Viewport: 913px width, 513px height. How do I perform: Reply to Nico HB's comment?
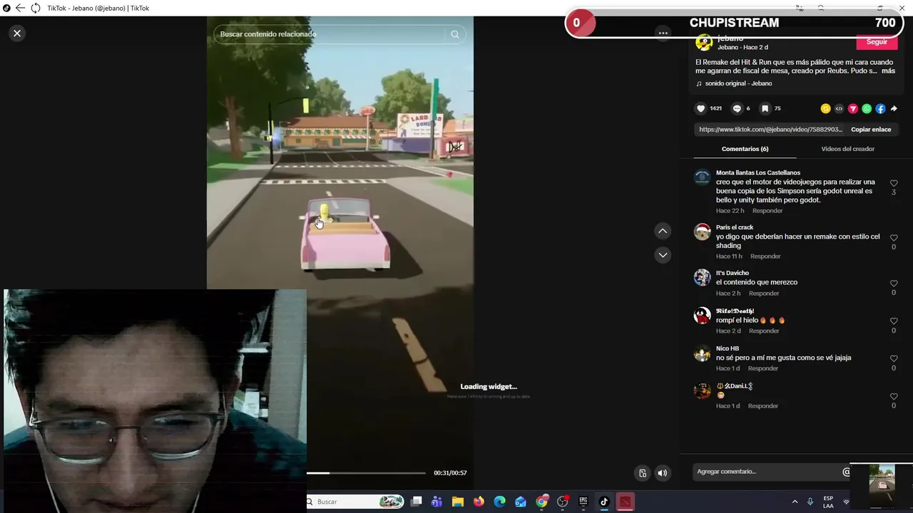(763, 368)
